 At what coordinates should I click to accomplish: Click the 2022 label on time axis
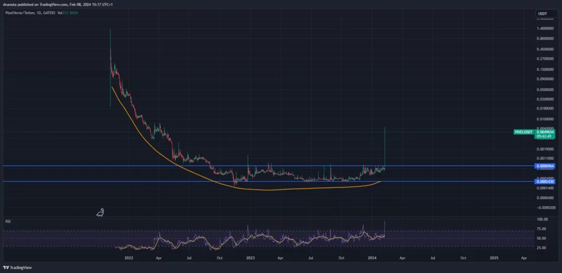tap(128, 258)
